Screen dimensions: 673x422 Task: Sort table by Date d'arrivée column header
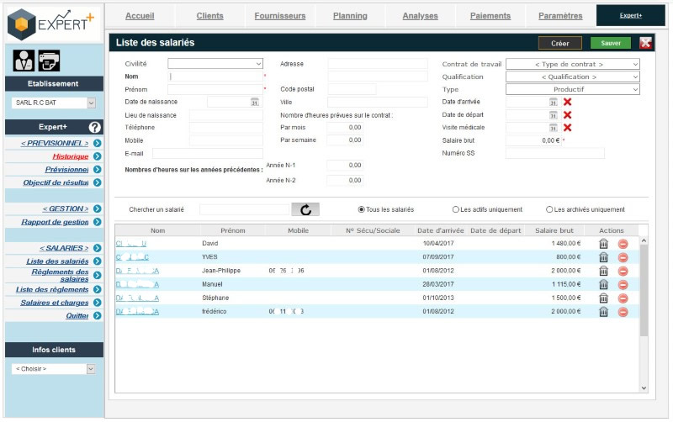point(440,230)
